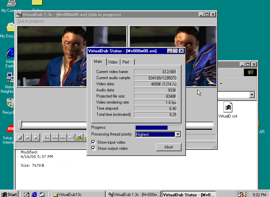
Task: Switch to VirtualDub 1.3c taskbar button
Action: tap(133, 194)
